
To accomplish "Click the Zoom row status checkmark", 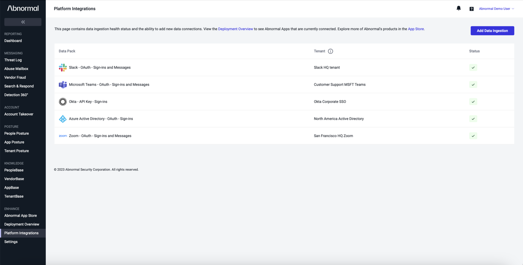I will point(473,136).
